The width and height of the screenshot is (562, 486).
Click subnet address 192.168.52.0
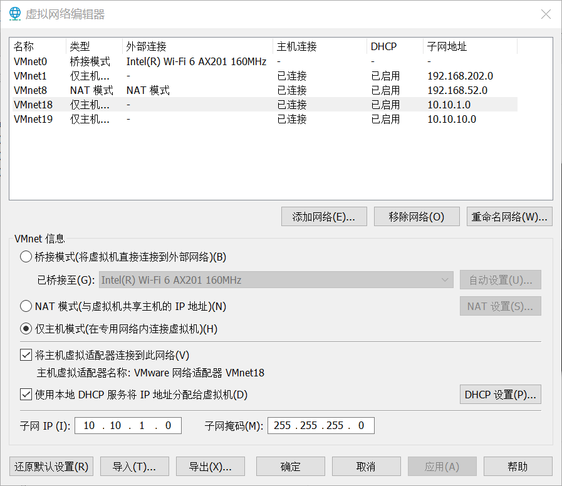(x=457, y=90)
